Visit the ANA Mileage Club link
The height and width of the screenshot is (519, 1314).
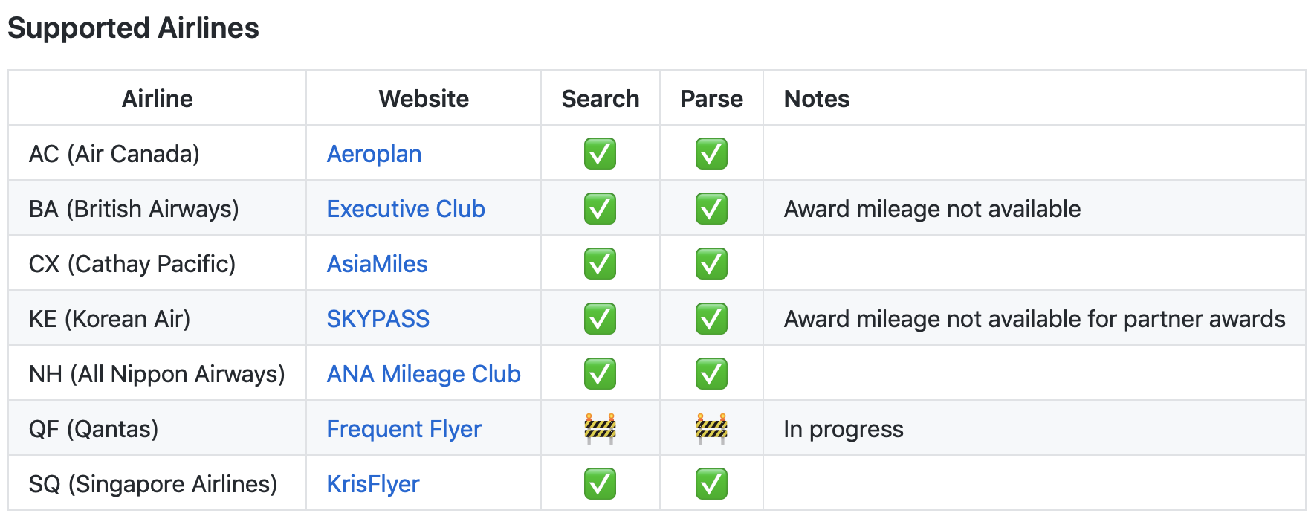(424, 374)
